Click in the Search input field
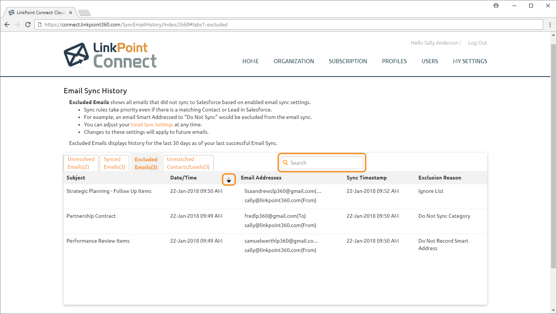Viewport: 557px width, 314px height. click(322, 163)
